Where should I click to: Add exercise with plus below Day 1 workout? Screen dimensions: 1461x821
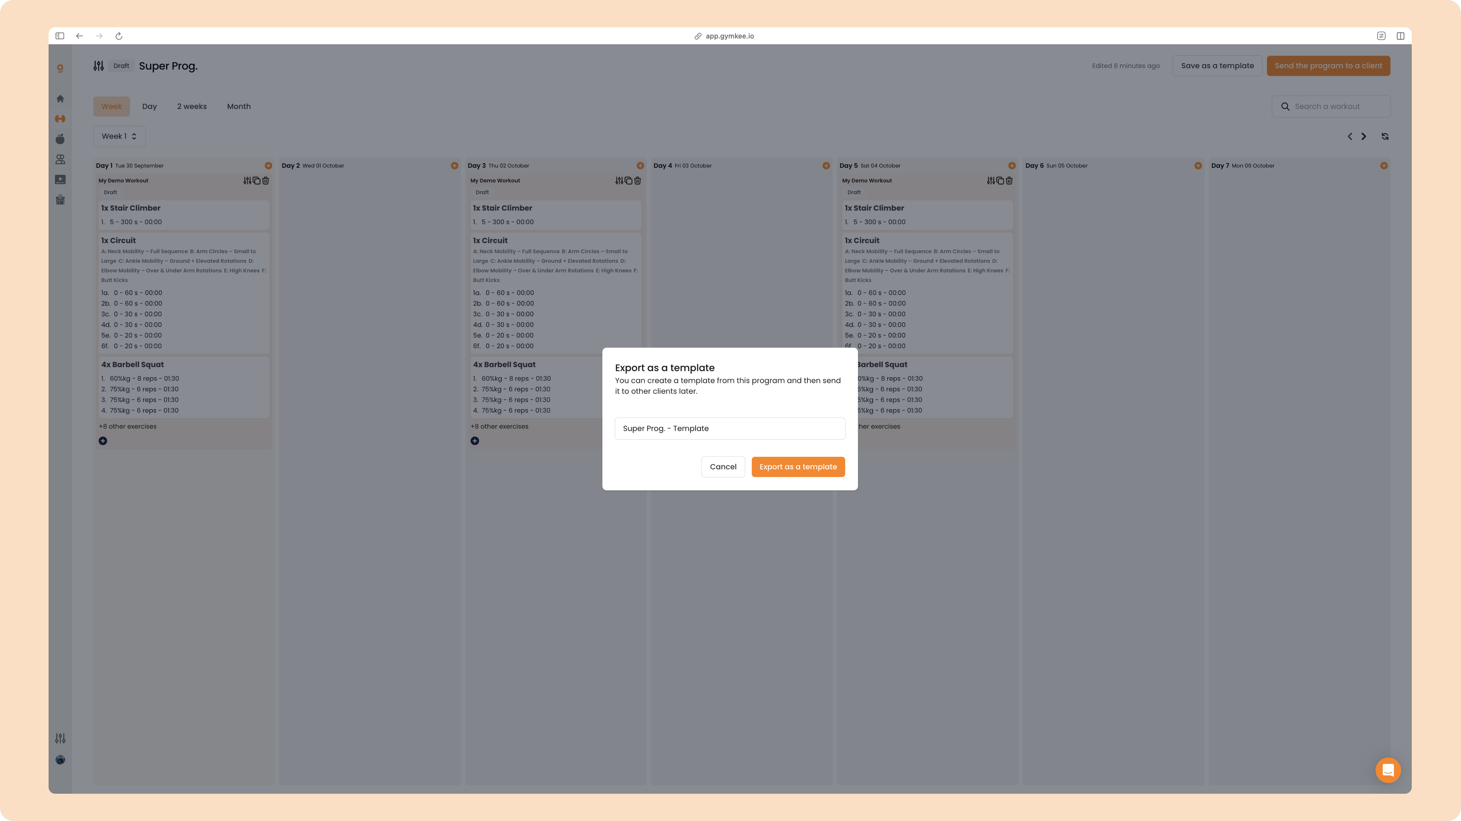click(x=103, y=440)
